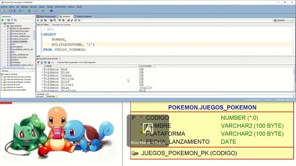
Task: Click the SQL History icon in worksheet toolbar
Action: pos(75,20)
